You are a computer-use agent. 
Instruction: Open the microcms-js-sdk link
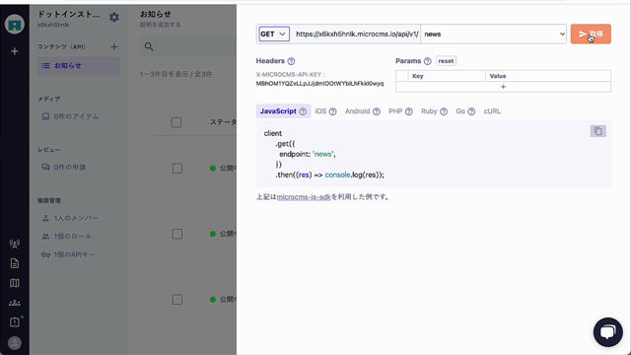(x=304, y=197)
